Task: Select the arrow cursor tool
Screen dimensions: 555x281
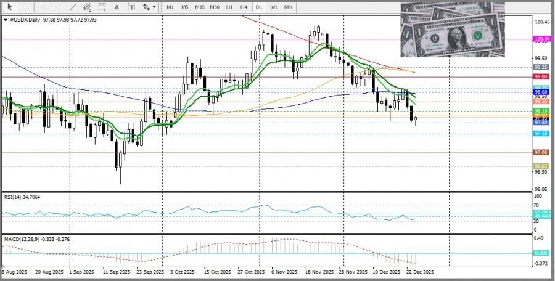Action: click(x=10, y=7)
